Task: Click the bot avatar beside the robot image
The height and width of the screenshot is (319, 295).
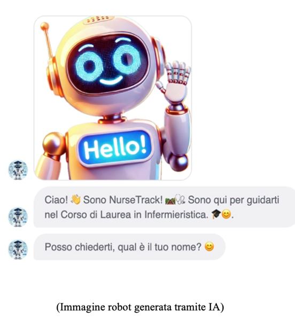Action: (18, 170)
